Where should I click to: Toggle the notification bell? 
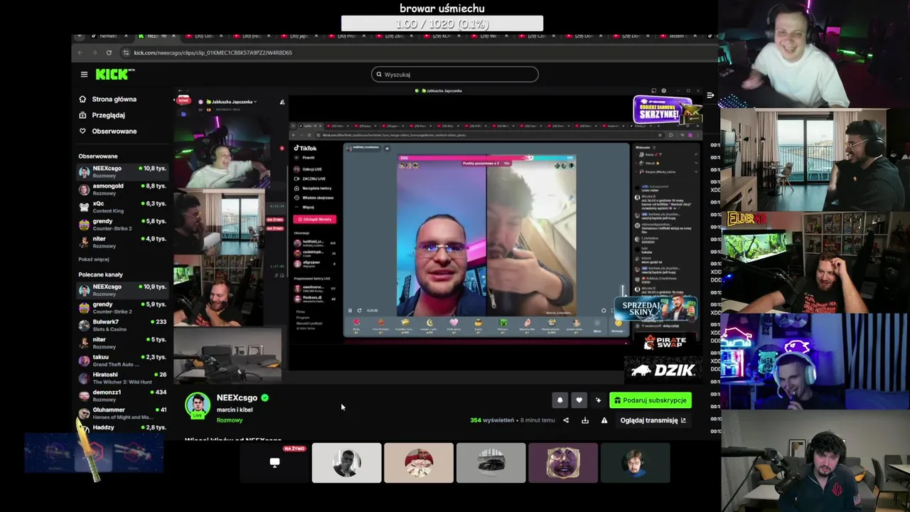tap(560, 400)
